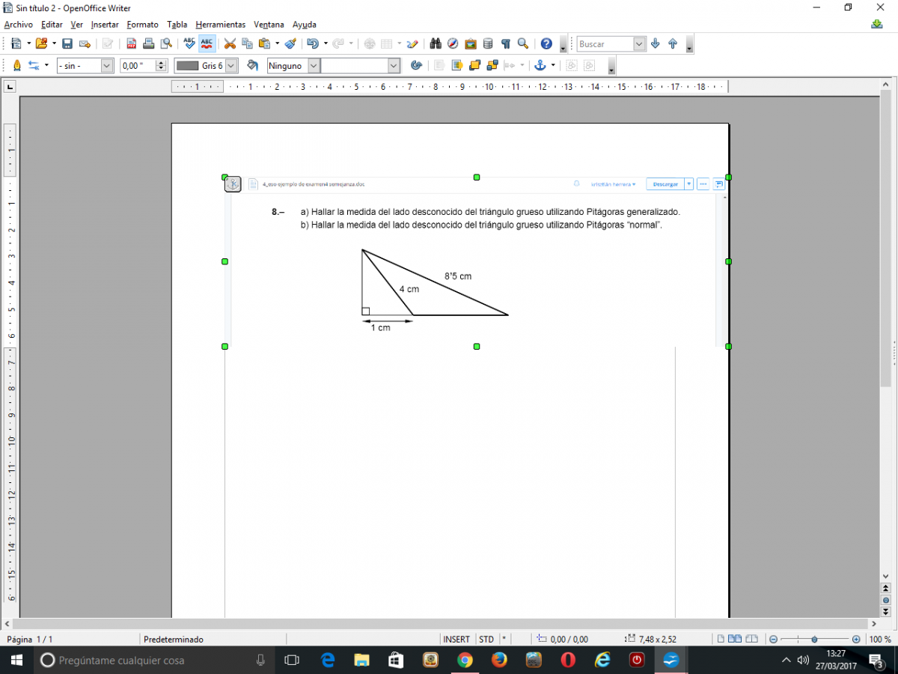898x674 pixels.
Task: Toggle nonprinting characters pilcrow button
Action: (x=506, y=44)
